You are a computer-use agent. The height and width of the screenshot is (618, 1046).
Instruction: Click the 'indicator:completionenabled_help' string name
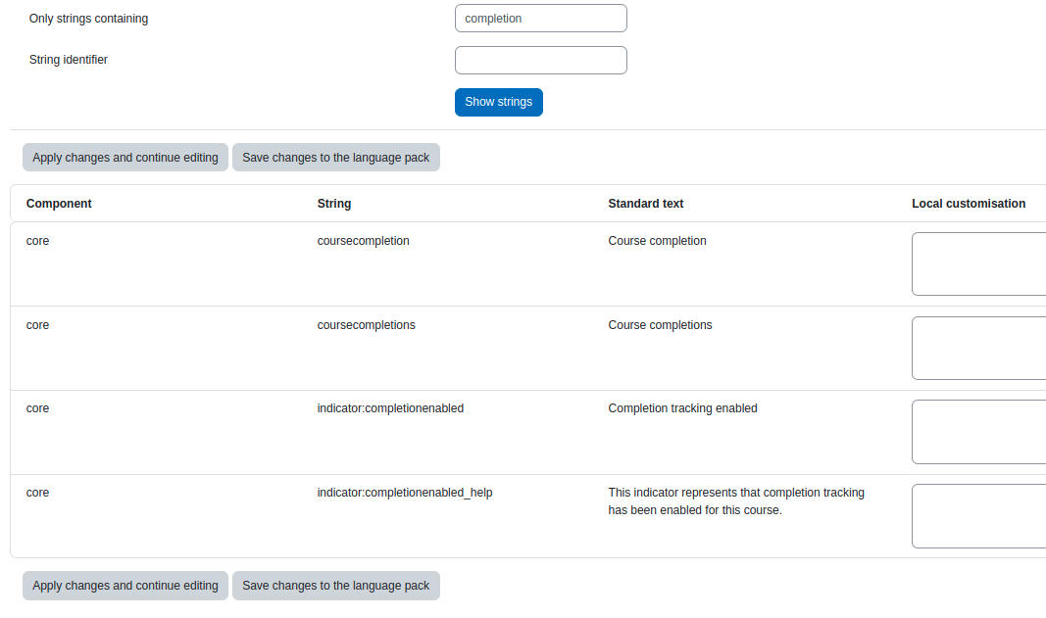pyautogui.click(x=405, y=493)
